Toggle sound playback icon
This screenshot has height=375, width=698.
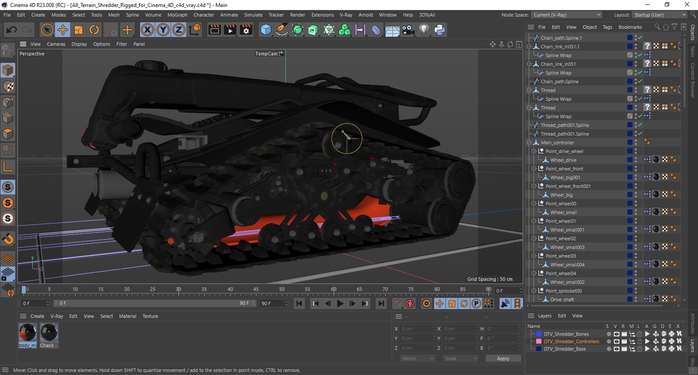(x=505, y=303)
